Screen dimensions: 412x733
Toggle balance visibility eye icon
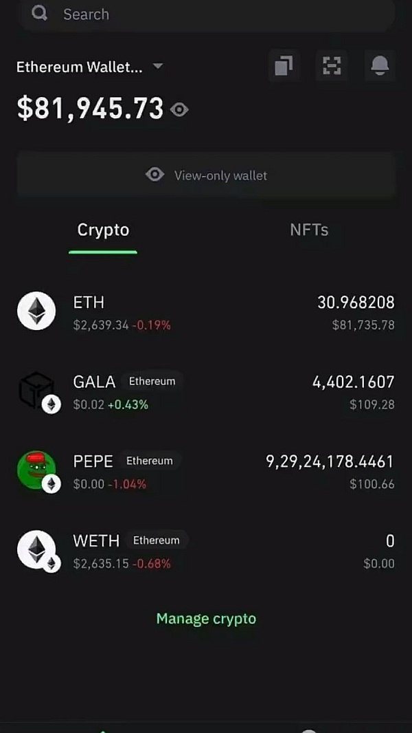coord(180,110)
